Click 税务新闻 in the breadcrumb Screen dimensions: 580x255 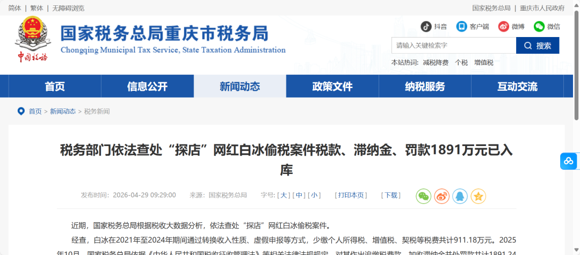pyautogui.click(x=97, y=111)
